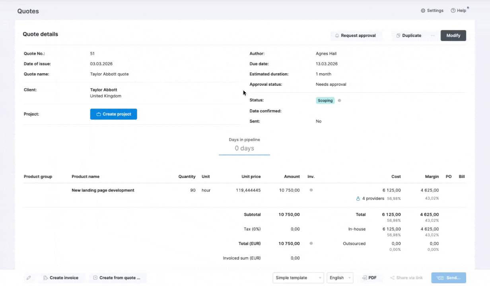Click the invoice indicator dot in product row
Image resolution: width=490 pixels, height=286 pixels.
(311, 190)
